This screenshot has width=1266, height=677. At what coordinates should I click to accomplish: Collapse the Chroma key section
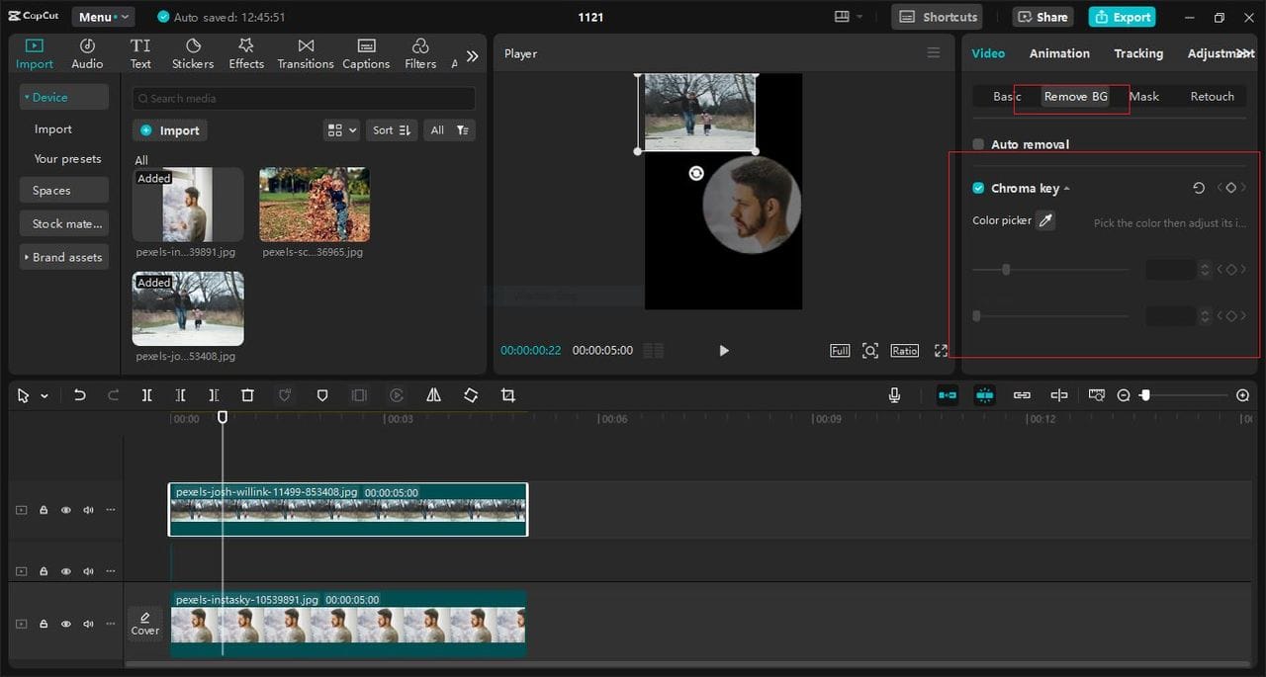(1067, 188)
